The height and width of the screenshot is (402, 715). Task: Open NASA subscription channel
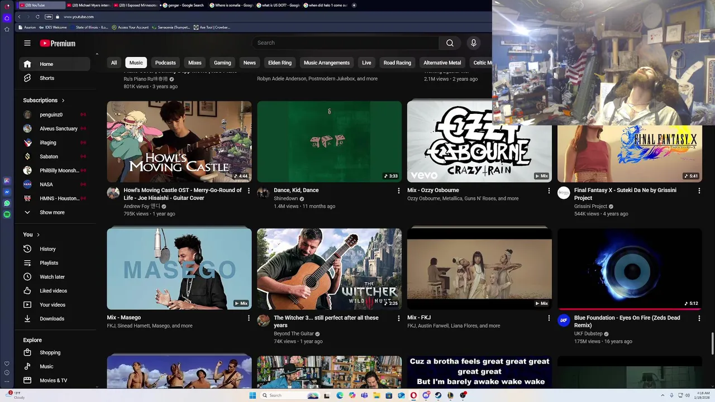(55, 184)
